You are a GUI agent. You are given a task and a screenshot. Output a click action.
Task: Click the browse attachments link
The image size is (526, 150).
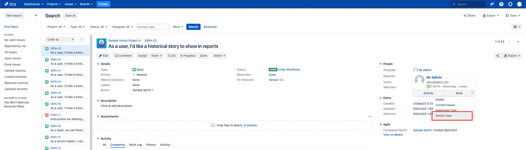[252, 125]
